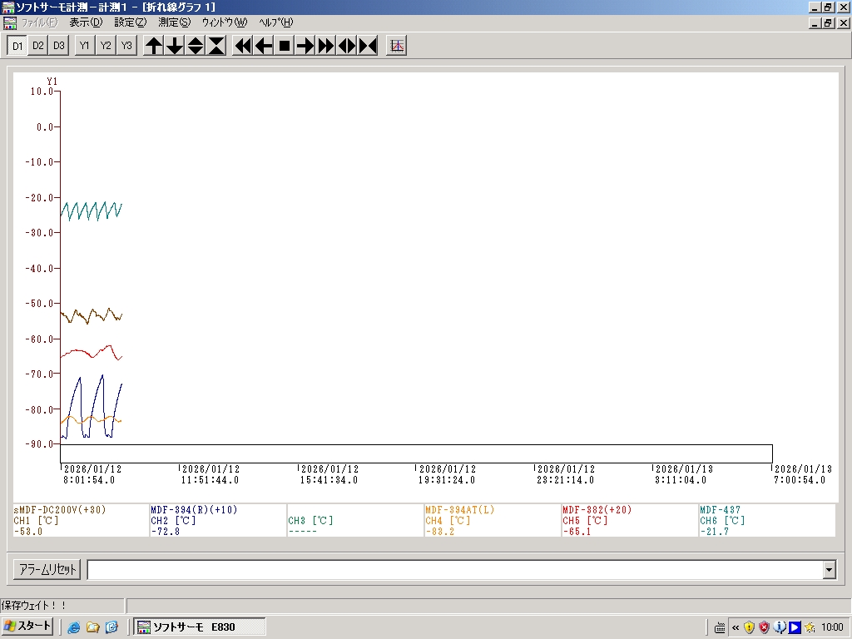Jump backward with double left arrow icon

coord(243,46)
